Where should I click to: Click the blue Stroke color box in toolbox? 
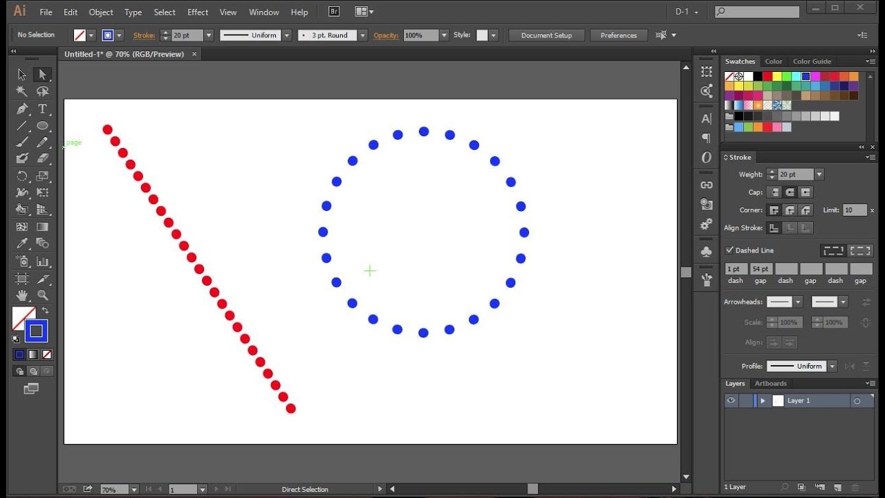click(37, 331)
